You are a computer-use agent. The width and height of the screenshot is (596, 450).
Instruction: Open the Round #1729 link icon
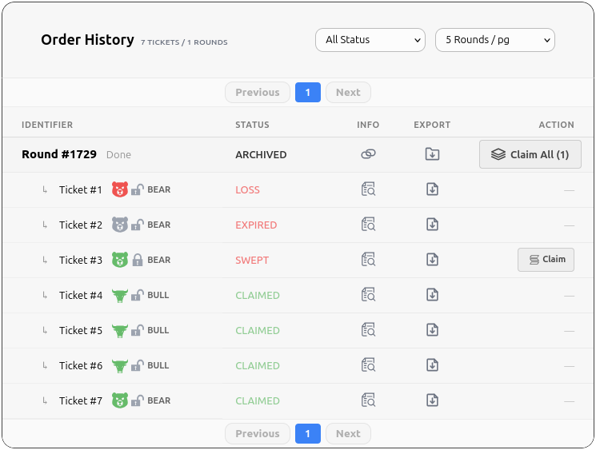coord(368,154)
